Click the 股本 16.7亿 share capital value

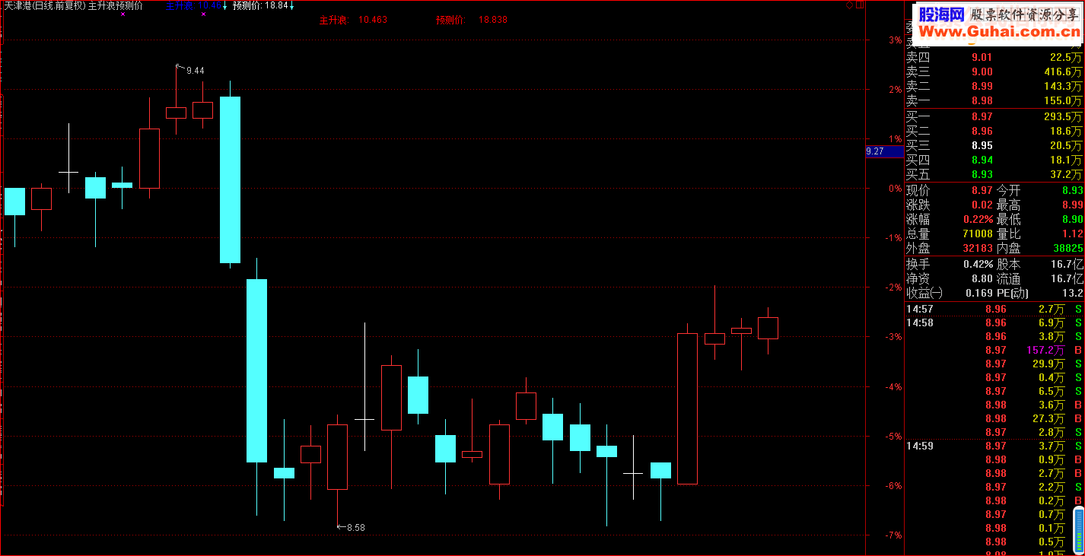pyautogui.click(x=1068, y=264)
